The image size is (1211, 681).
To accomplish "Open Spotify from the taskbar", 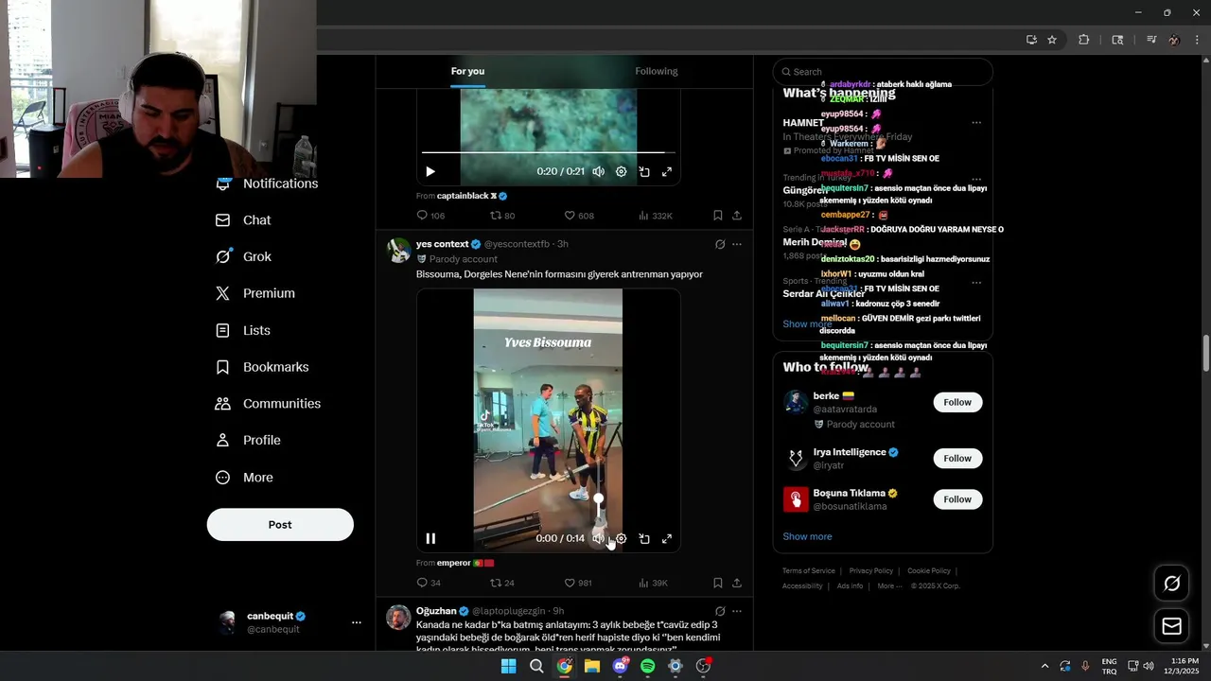I will click(x=647, y=666).
